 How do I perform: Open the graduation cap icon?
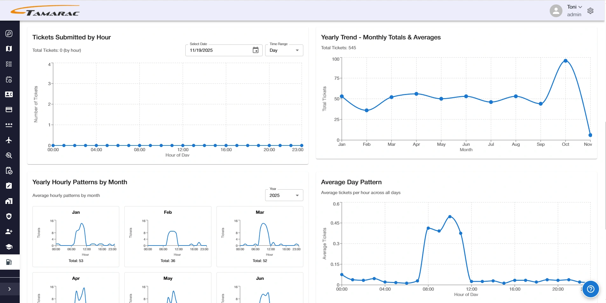[x=9, y=247]
